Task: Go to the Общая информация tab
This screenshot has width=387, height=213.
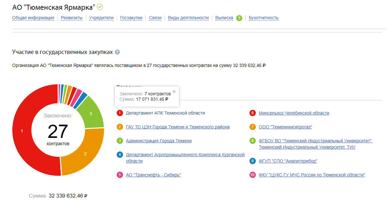Action: 33,18
